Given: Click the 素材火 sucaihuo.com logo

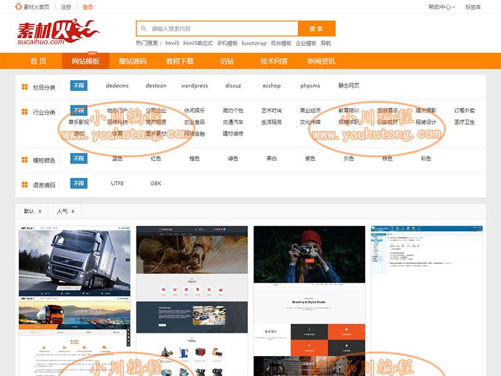Looking at the screenshot, I should pos(58,32).
